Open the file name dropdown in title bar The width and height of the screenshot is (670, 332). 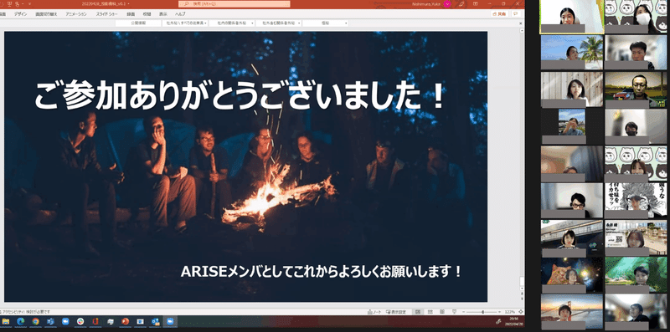click(x=129, y=4)
